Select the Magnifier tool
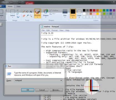 31,16
